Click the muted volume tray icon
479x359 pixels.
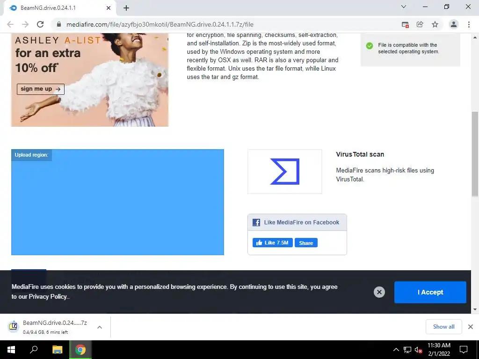click(x=419, y=350)
